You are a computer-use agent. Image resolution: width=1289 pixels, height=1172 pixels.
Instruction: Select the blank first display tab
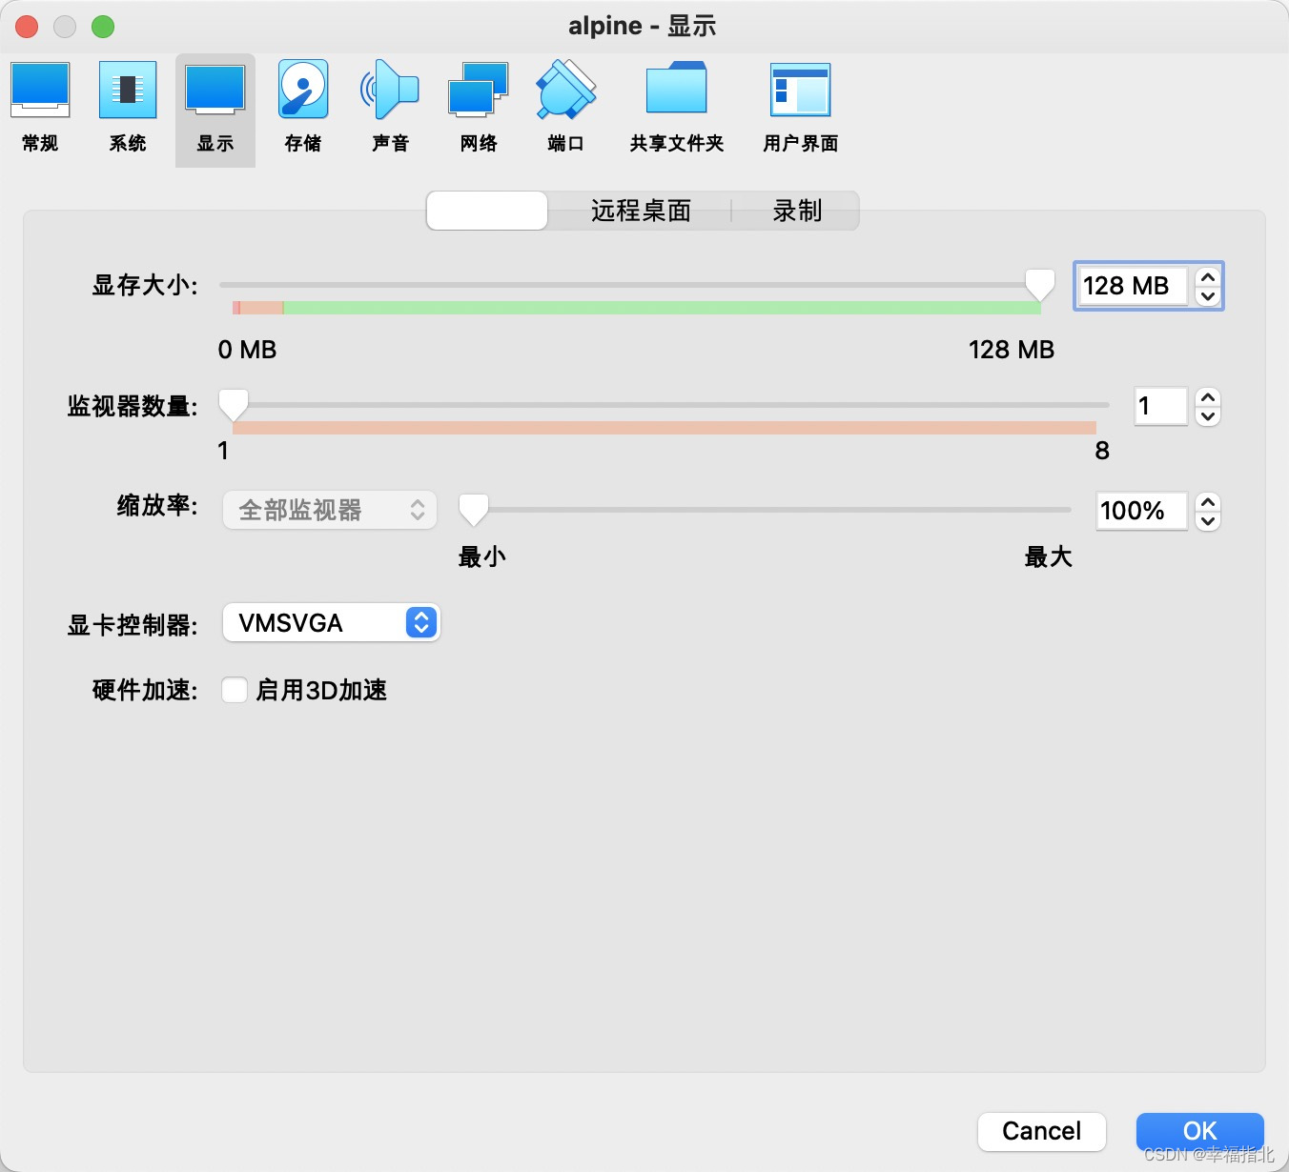(x=487, y=211)
